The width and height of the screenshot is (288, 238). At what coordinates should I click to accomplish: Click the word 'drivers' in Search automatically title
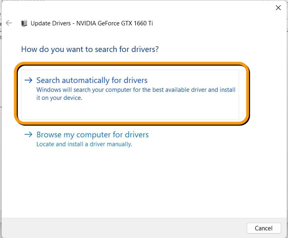134,80
